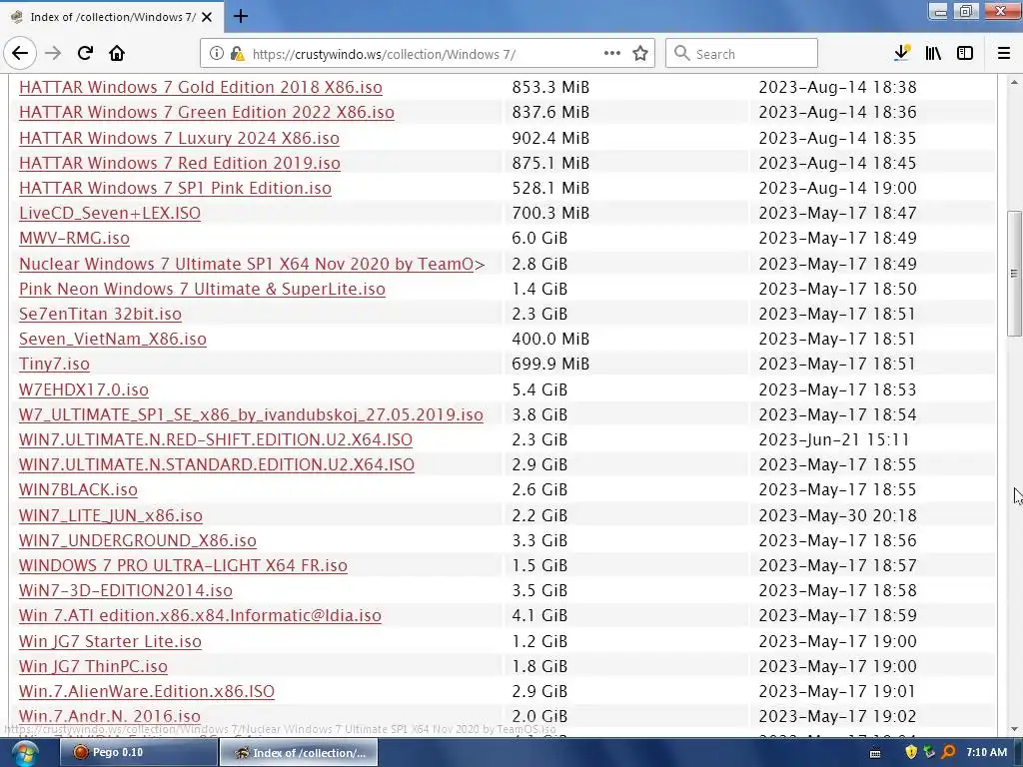This screenshot has width=1023, height=767.
Task: Open the Firefox hamburger menu
Action: pyautogui.click(x=1004, y=54)
